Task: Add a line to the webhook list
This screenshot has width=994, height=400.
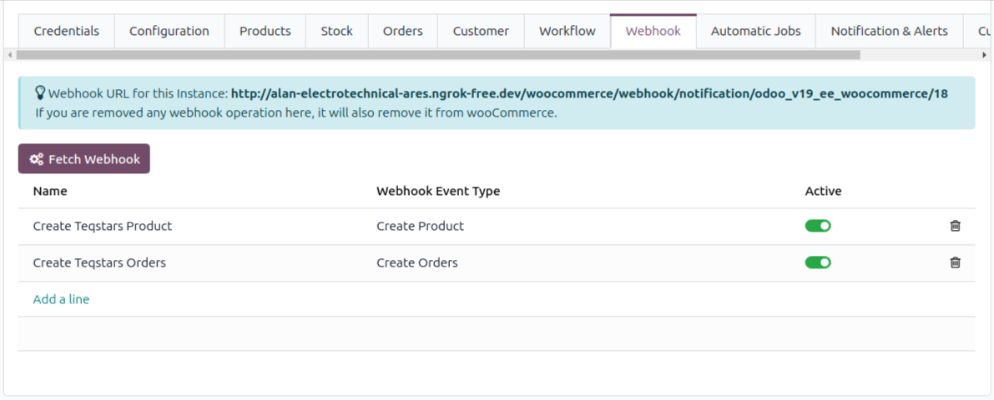Action: point(61,299)
